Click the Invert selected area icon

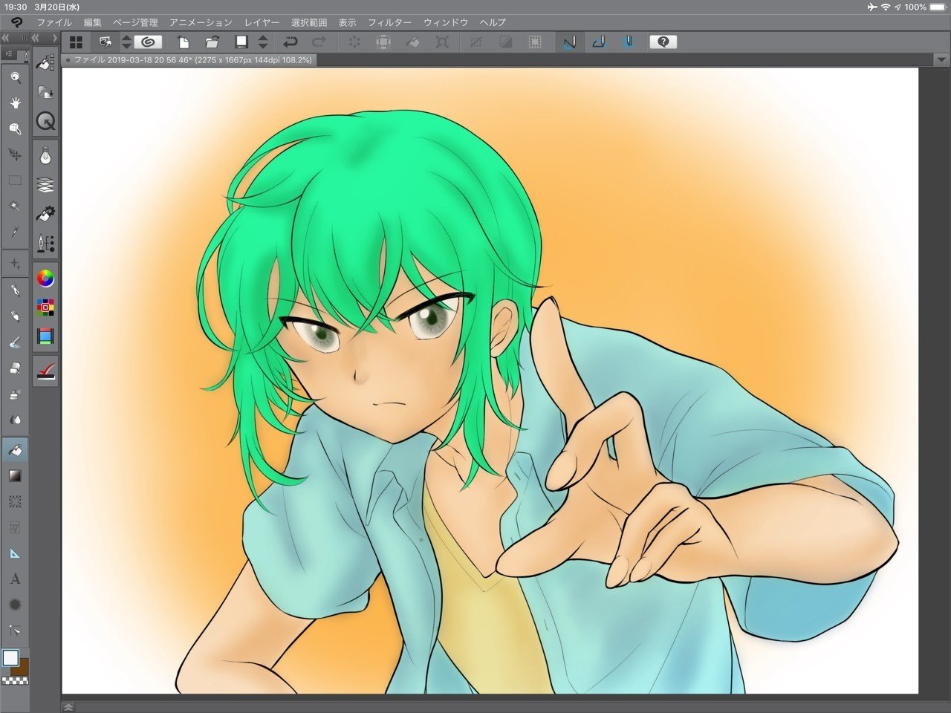(505, 42)
